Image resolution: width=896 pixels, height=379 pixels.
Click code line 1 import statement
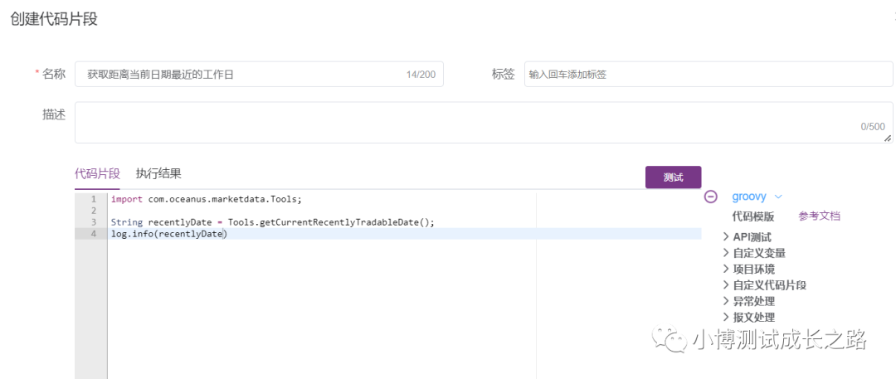click(x=206, y=200)
